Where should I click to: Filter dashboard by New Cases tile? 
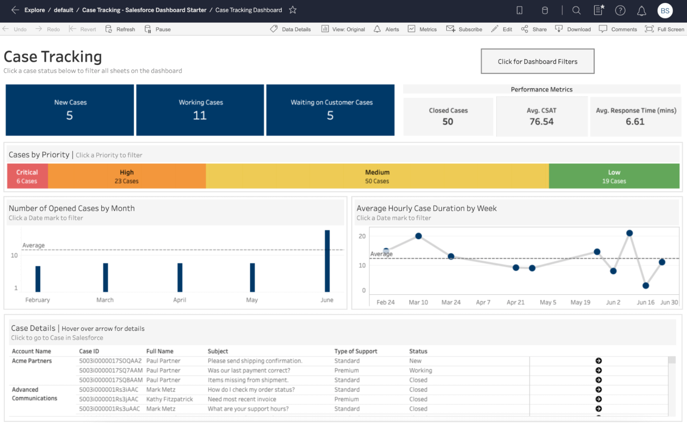coord(70,110)
